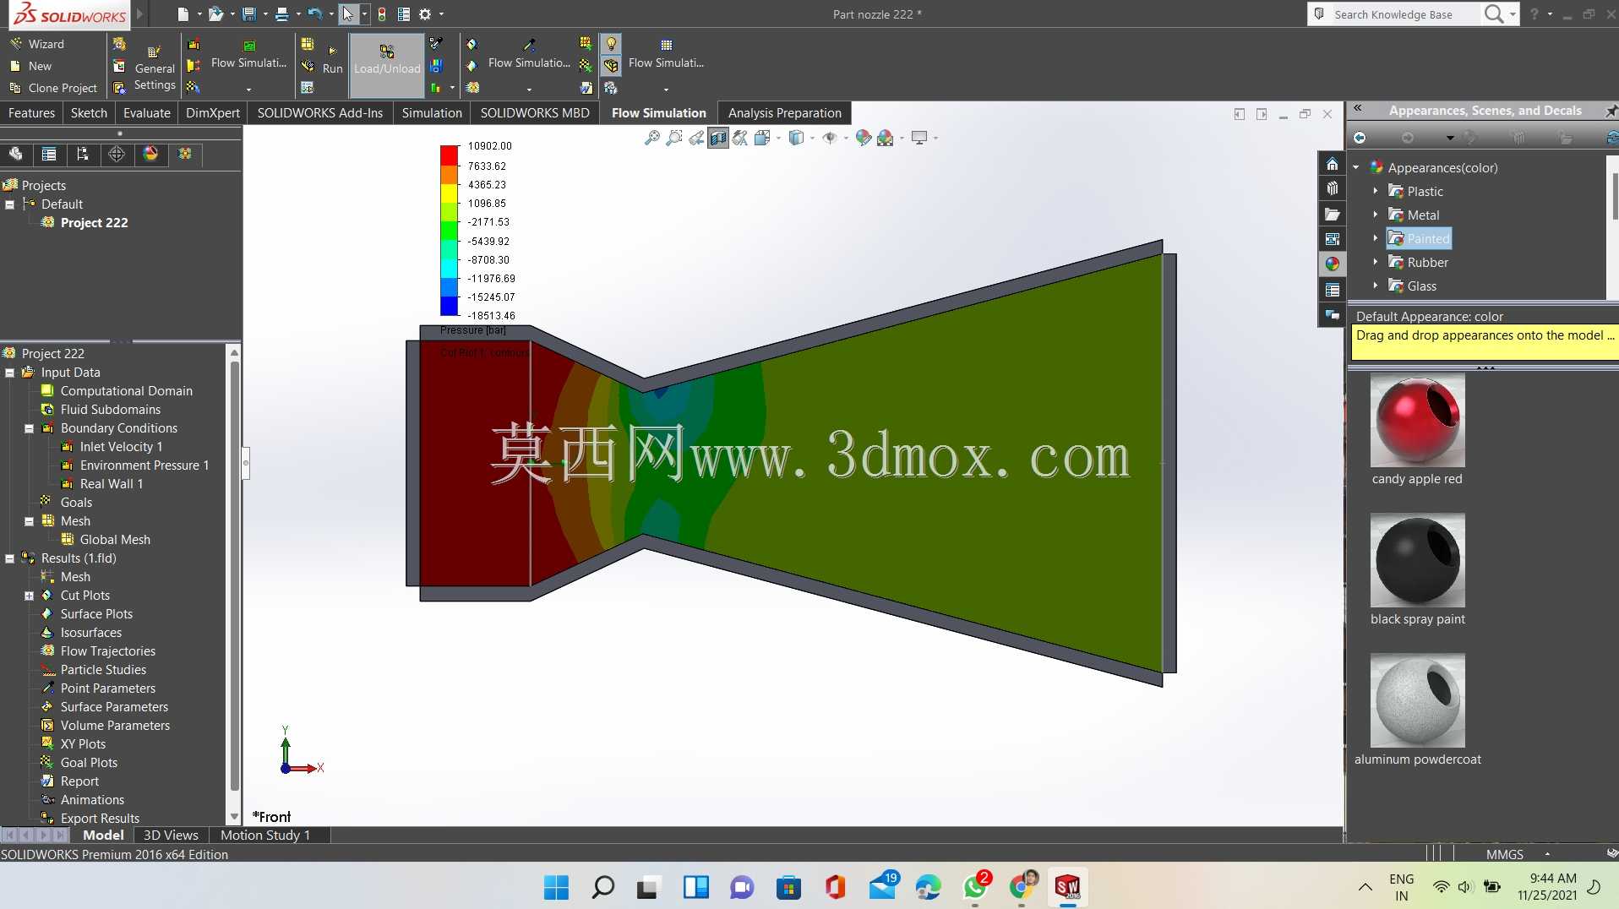The image size is (1619, 909).
Task: Switch to Motion Study 1 tab
Action: 265,835
